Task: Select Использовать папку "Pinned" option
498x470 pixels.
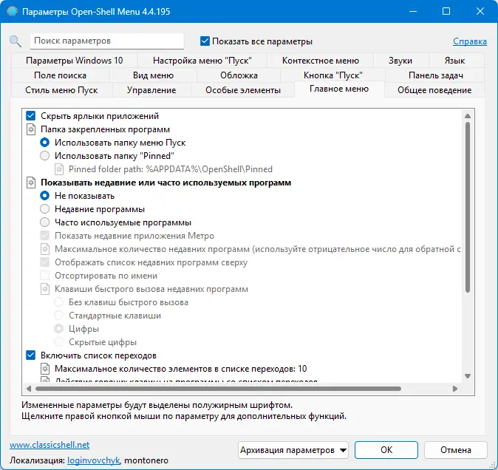Action: coord(45,156)
